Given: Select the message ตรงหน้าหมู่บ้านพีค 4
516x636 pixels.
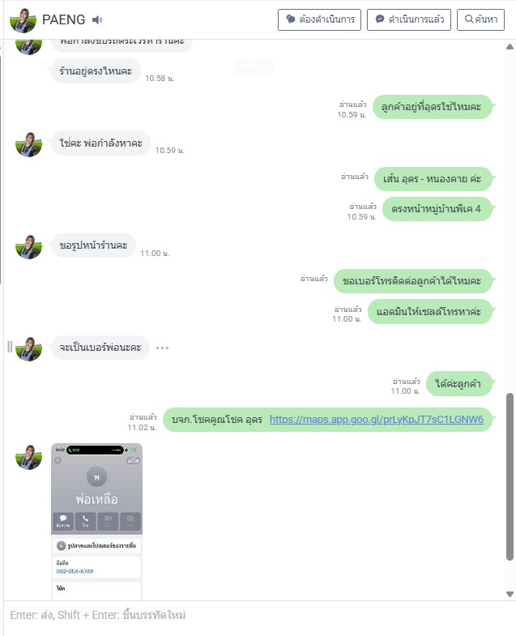Looking at the screenshot, I should coord(437,209).
